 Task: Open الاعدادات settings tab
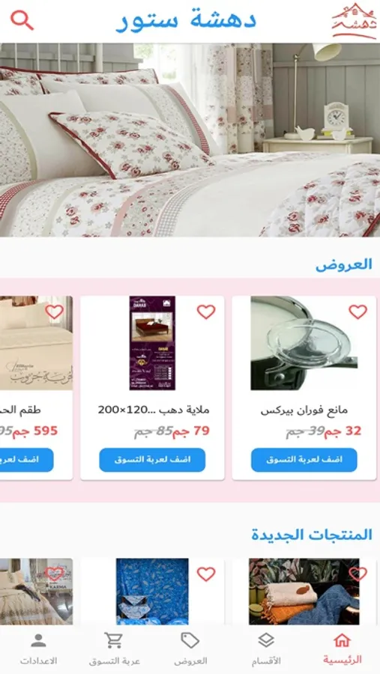point(38,649)
